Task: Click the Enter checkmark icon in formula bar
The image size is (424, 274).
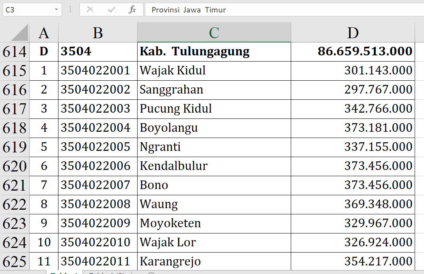Action: coord(111,10)
